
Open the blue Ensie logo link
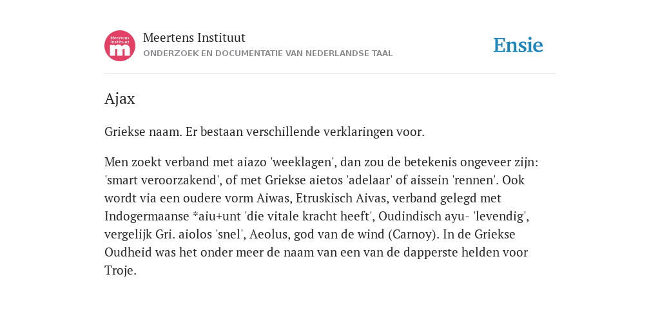pos(518,45)
